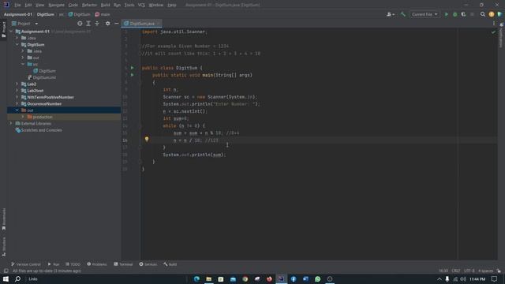The width and height of the screenshot is (505, 284).
Task: Expand the Lab2test module node
Action: click(x=17, y=91)
